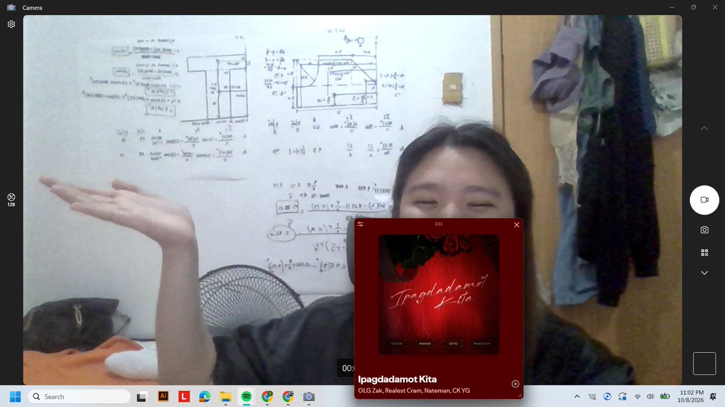Open Windows Start menu

[x=15, y=397]
